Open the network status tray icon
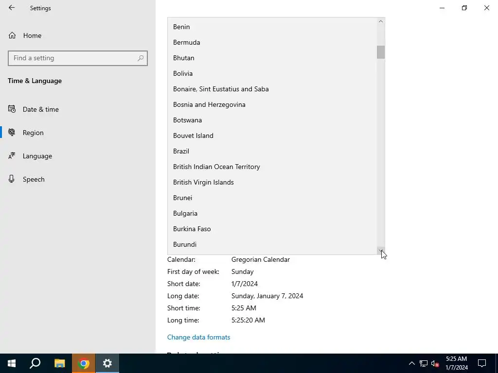Screen dimensions: 498x373 (x=424, y=363)
